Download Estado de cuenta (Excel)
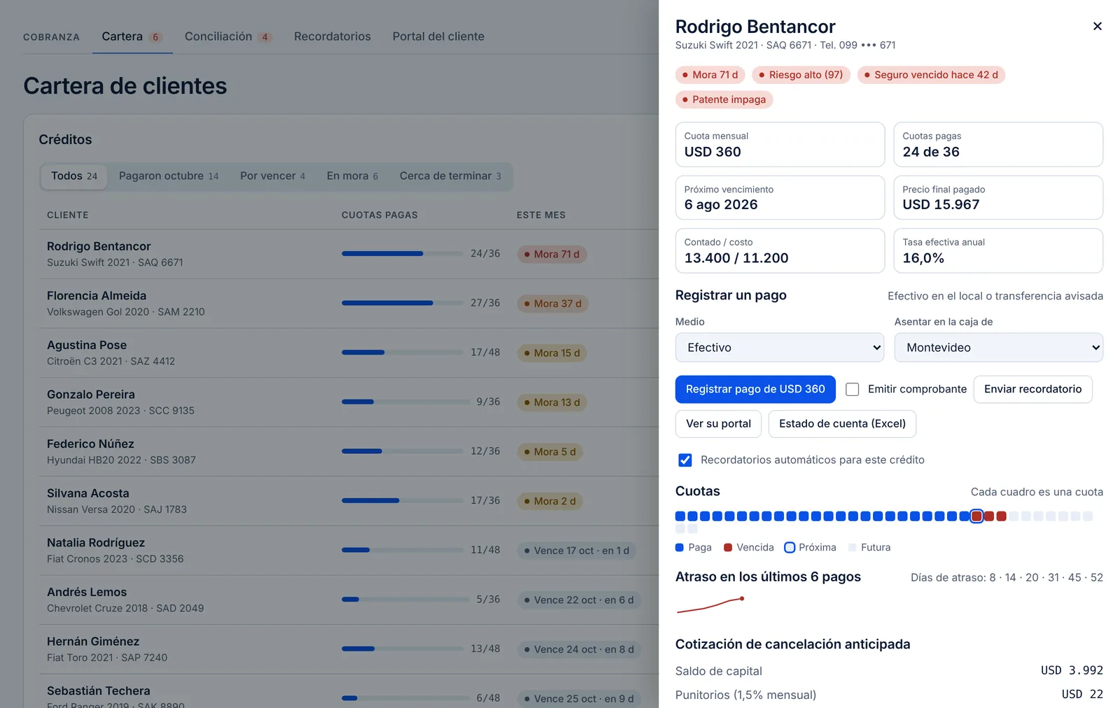Image resolution: width=1120 pixels, height=708 pixels. [x=842, y=424]
